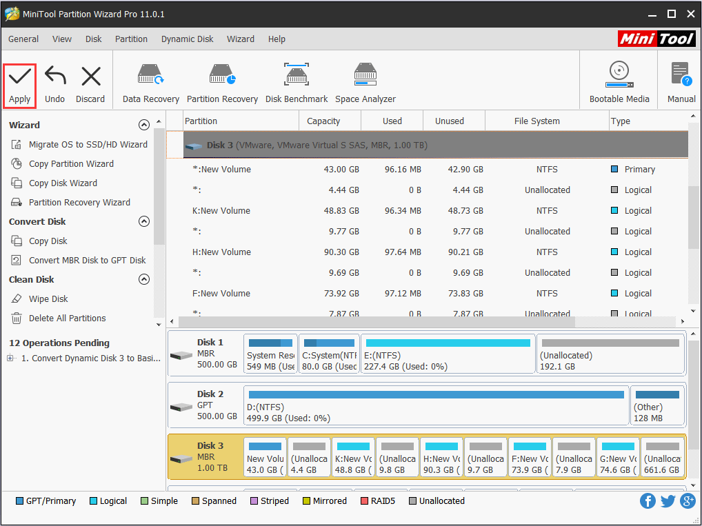The height and width of the screenshot is (526, 702).
Task: Select Disk 3 drive icon in disk map
Action: (x=181, y=459)
